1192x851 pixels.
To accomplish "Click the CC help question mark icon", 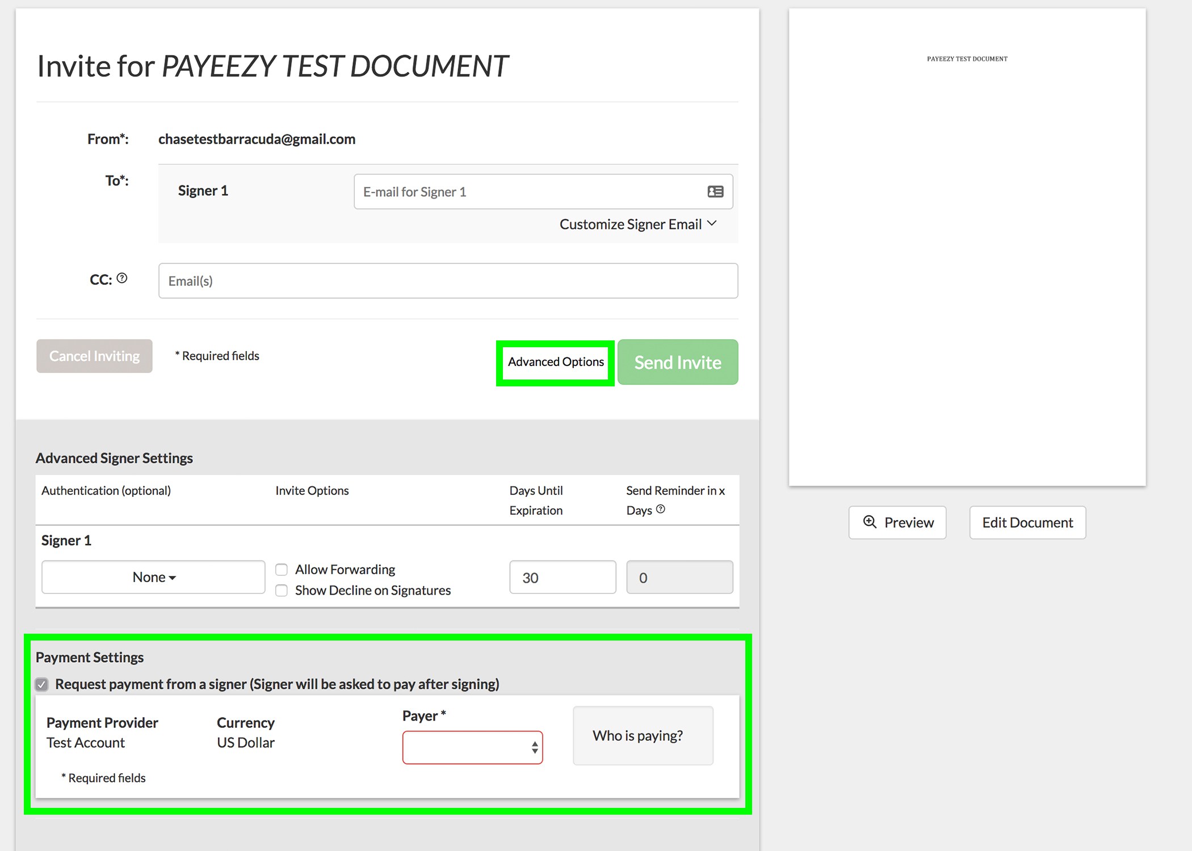I will point(122,279).
